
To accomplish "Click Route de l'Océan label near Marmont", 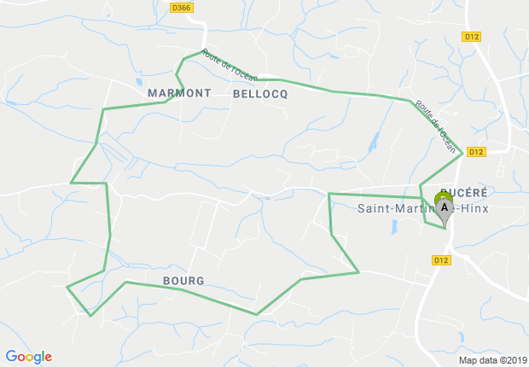I will pyautogui.click(x=230, y=66).
